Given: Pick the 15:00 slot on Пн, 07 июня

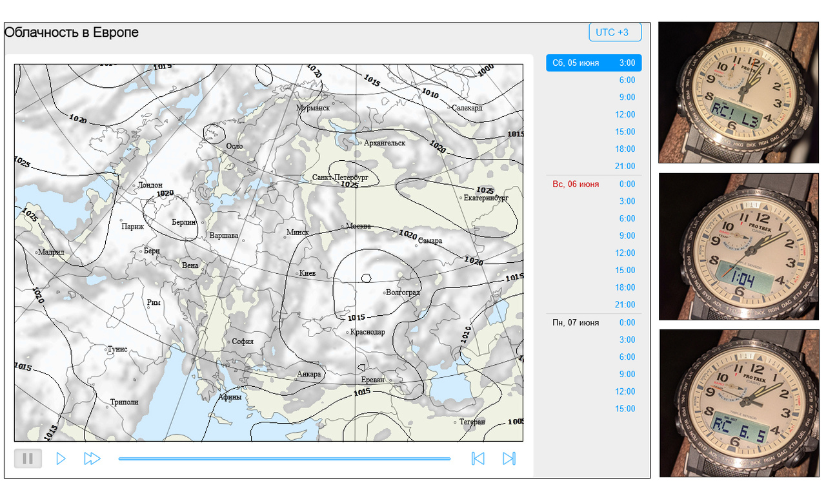Looking at the screenshot, I should [625, 409].
